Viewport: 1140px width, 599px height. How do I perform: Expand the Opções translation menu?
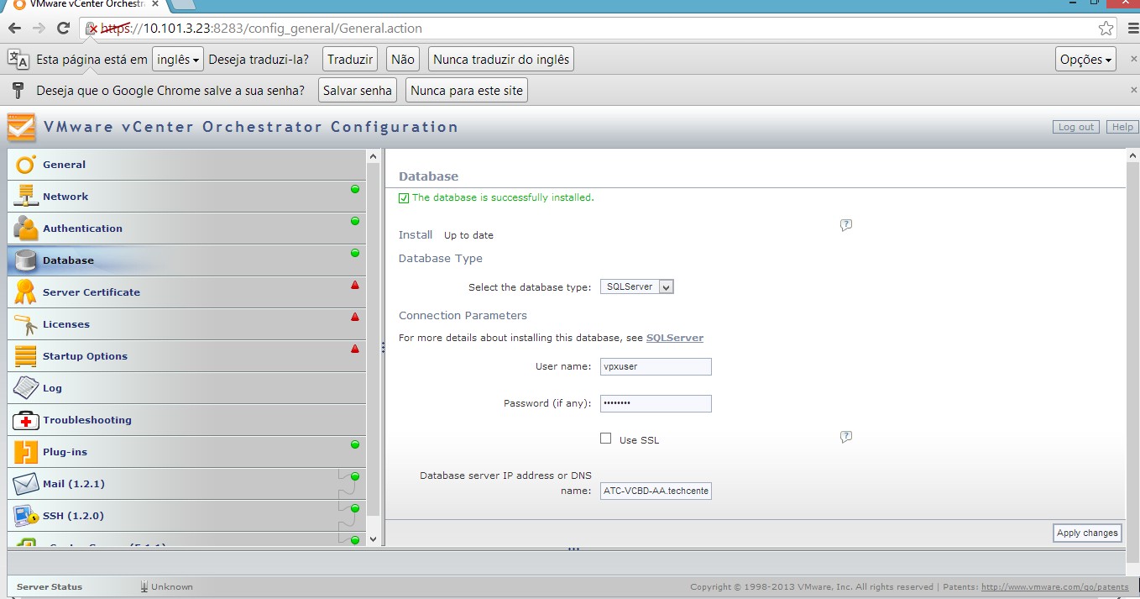pos(1086,60)
